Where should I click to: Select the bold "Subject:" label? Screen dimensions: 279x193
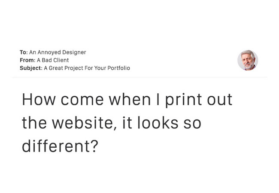pyautogui.click(x=31, y=68)
